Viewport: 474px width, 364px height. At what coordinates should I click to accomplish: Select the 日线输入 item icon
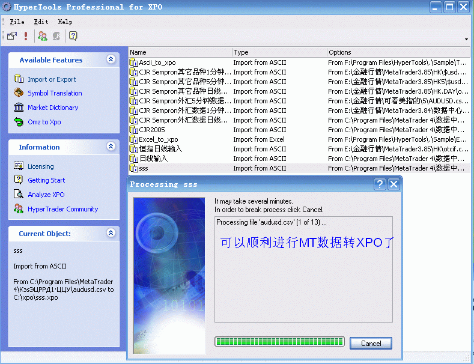point(133,159)
